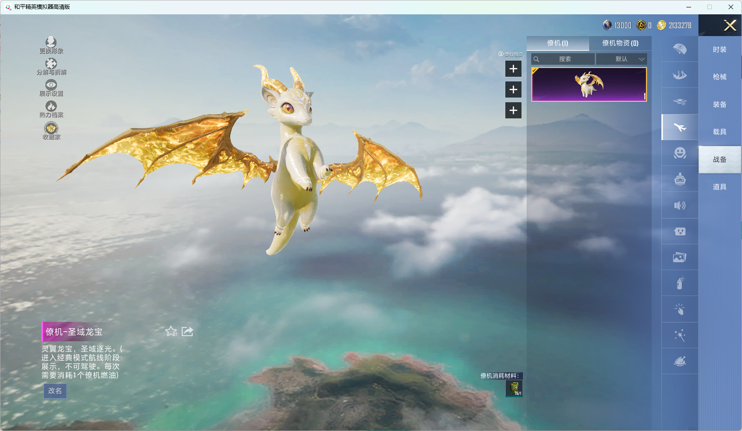742x431 pixels.
Task: Expand the 默认 sort dropdown
Action: click(621, 59)
